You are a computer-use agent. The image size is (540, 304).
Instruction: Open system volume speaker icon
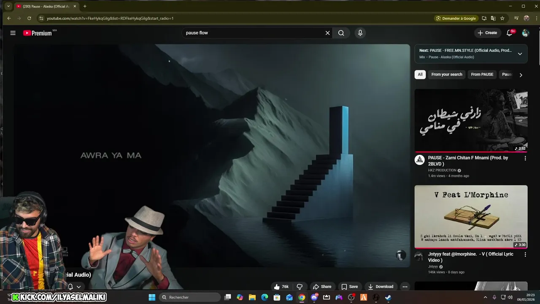click(x=510, y=297)
